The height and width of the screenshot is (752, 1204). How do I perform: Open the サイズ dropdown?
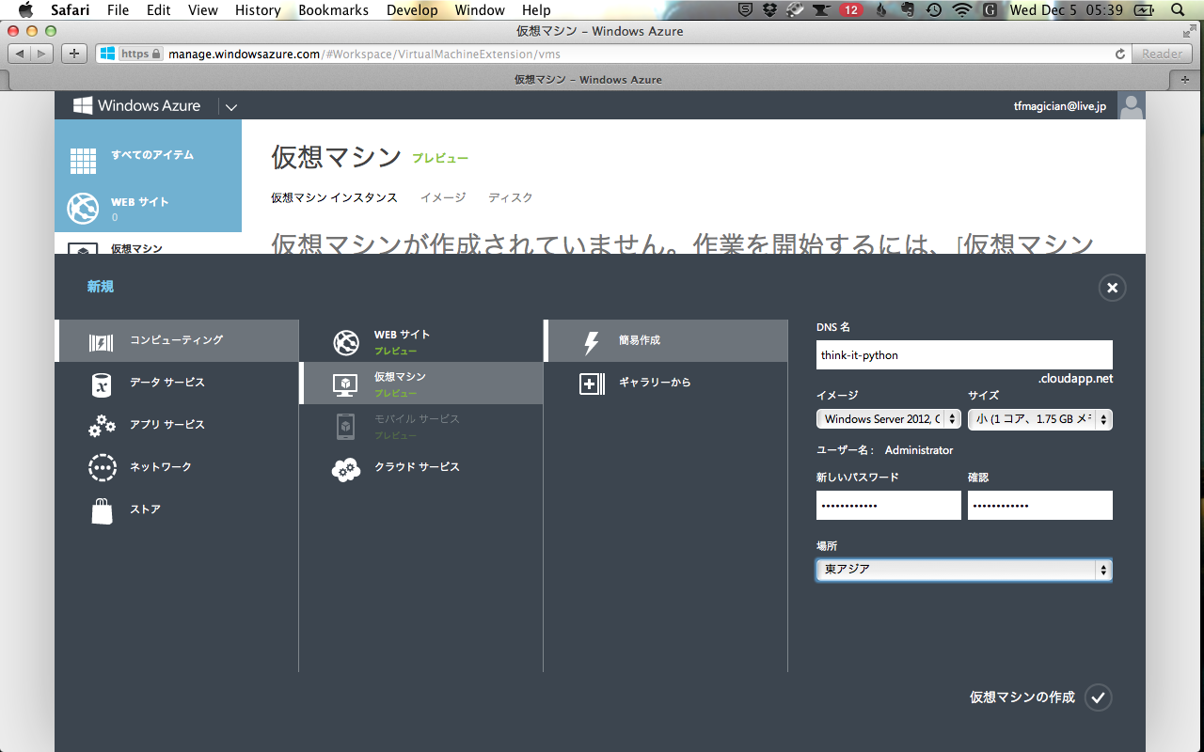(1040, 419)
